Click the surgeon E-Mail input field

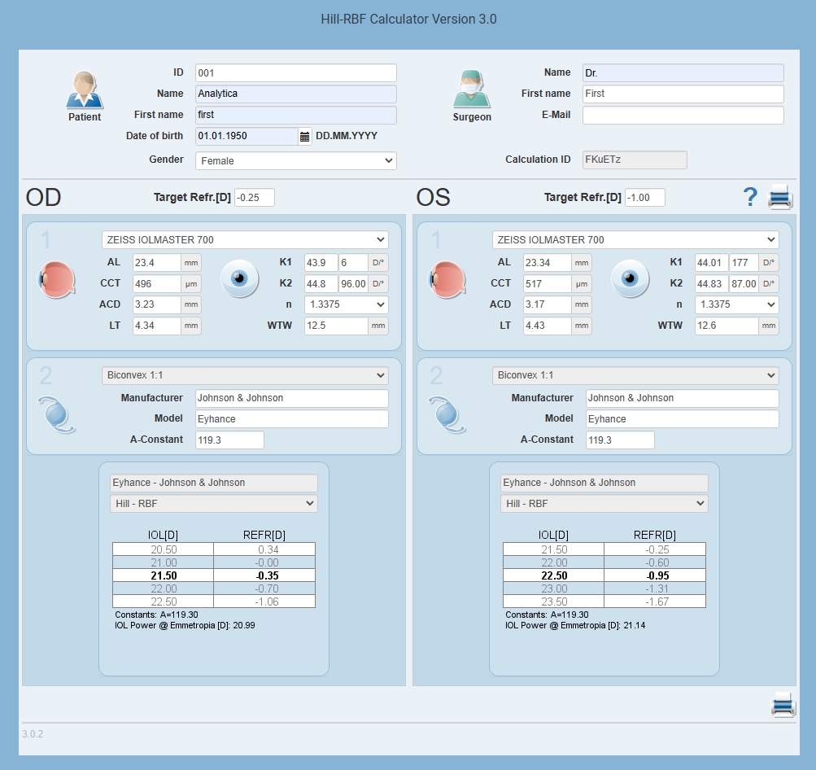pyautogui.click(x=683, y=115)
